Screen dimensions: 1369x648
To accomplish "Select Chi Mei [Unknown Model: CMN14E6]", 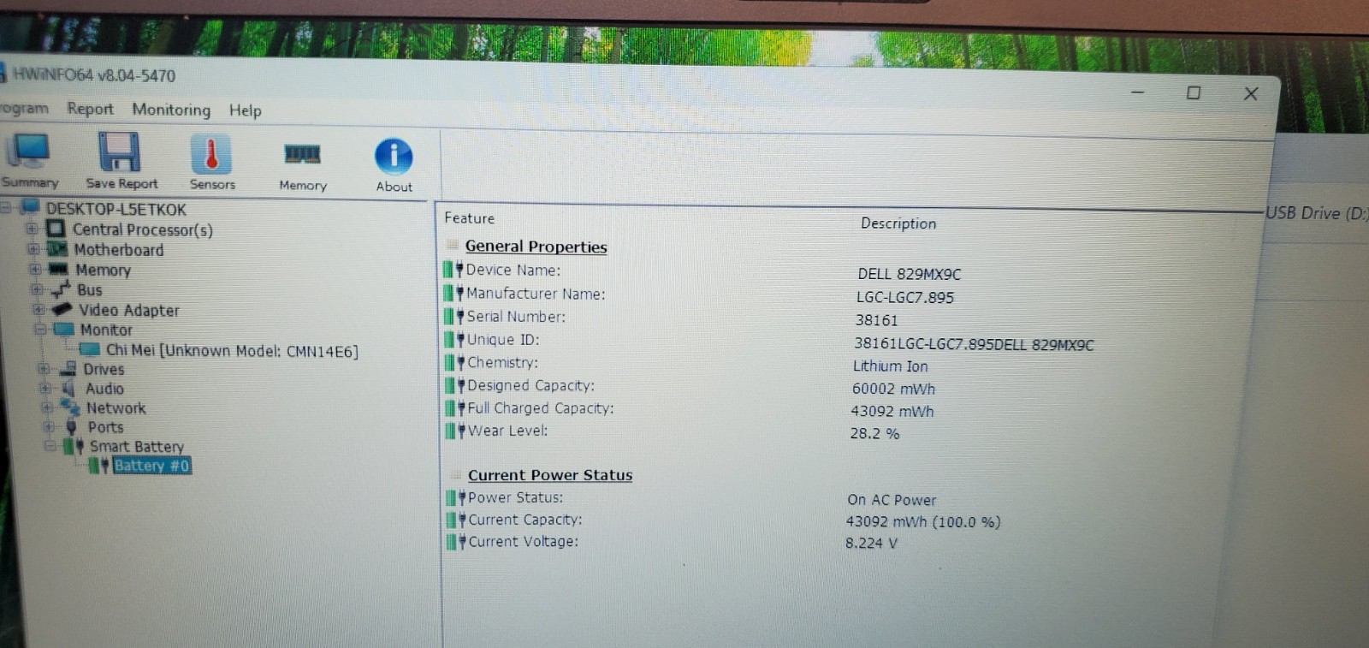I will coord(232,350).
